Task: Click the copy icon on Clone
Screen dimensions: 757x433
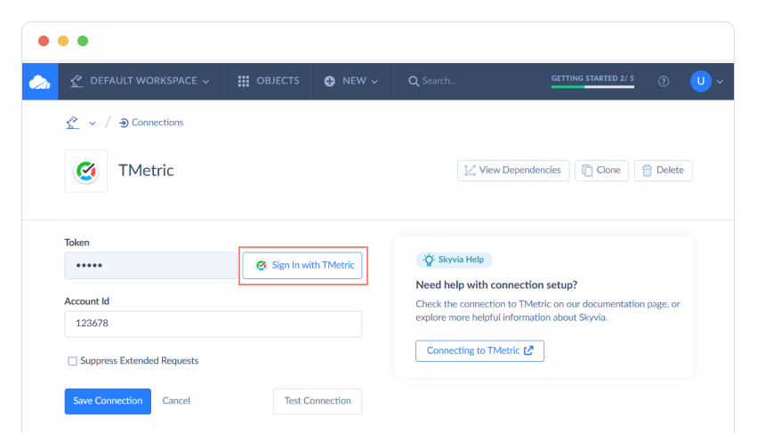Action: [x=587, y=171]
